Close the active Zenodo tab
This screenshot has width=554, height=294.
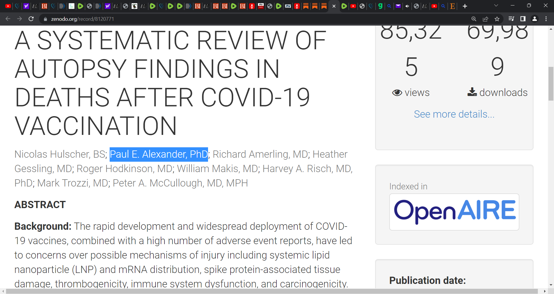click(x=334, y=6)
